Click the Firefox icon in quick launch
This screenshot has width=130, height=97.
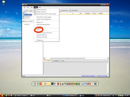(9, 95)
